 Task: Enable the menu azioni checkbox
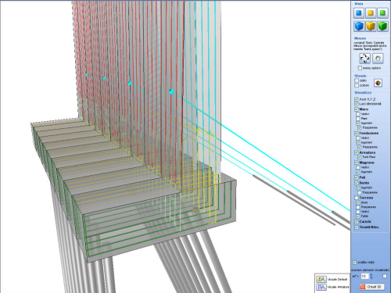(360, 68)
